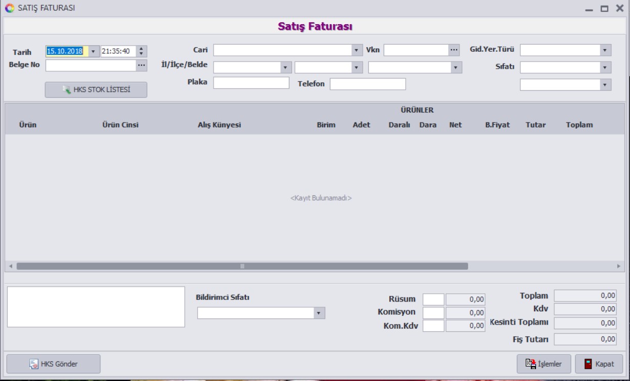Image resolution: width=630 pixels, height=381 pixels.
Task: Click the Komisyon rate input box
Action: click(433, 312)
